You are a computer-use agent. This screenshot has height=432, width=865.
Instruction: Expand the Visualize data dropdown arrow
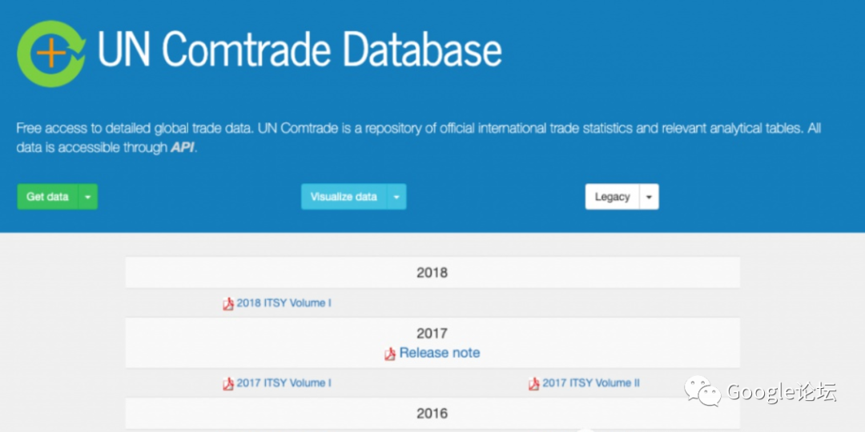pyautogui.click(x=396, y=197)
